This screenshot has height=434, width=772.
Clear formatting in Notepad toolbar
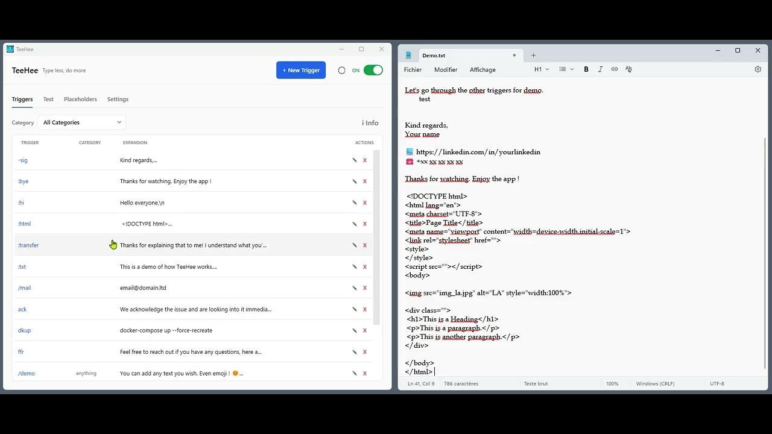point(628,69)
